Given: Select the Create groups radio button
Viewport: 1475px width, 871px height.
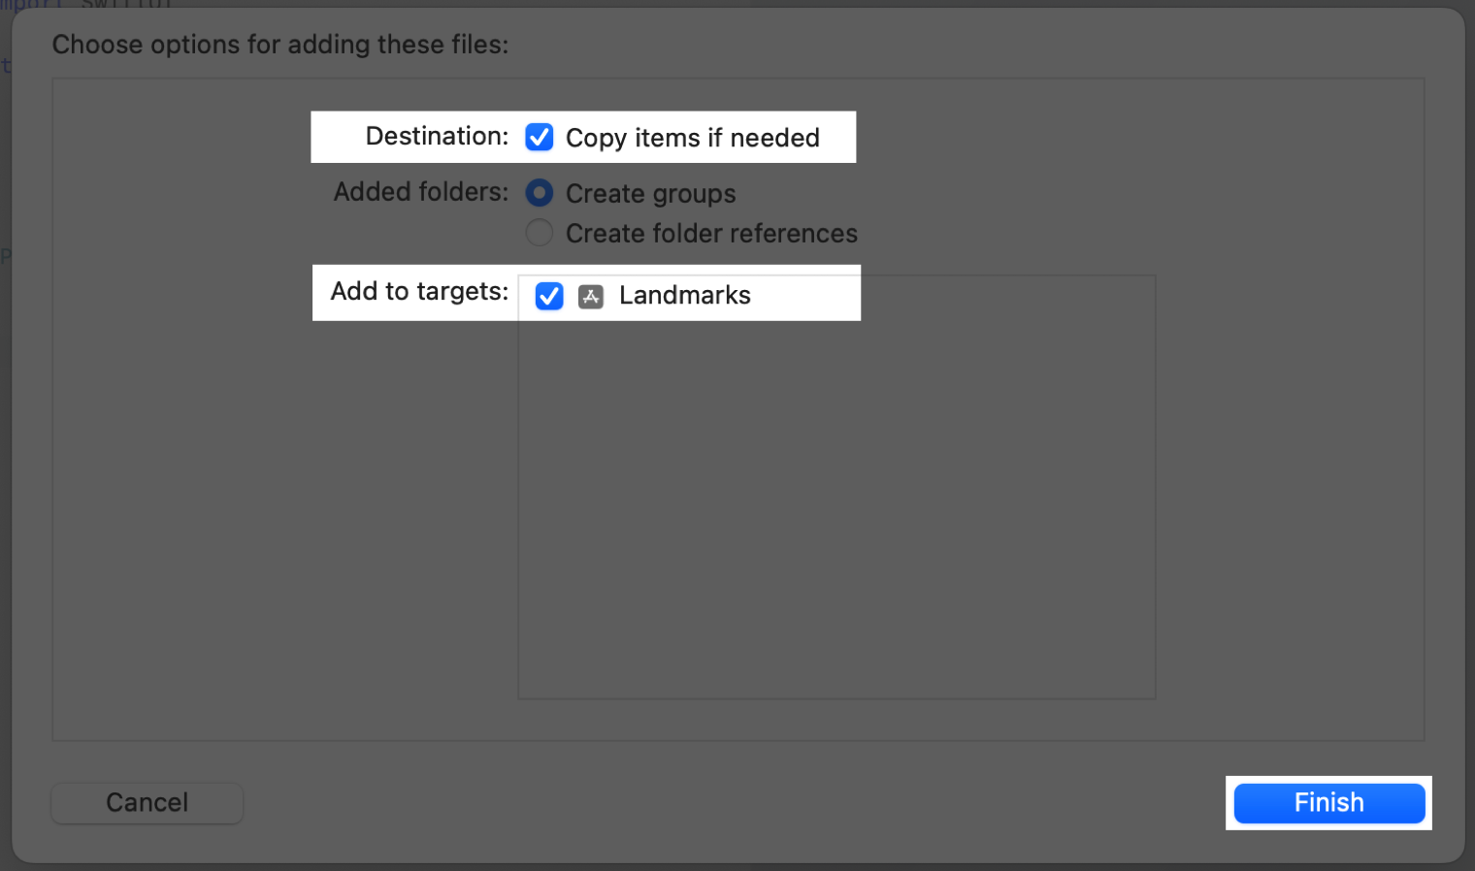Looking at the screenshot, I should 540,193.
